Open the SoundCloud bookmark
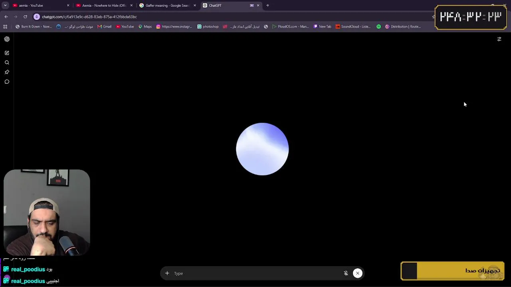511x287 pixels. pos(353,27)
